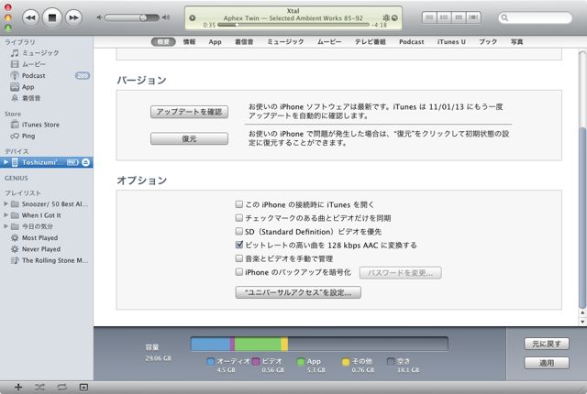Screen dimensions: 587x394
Task: Enable SD (Standard Definition) ビデオを優先
Action: coord(239,231)
